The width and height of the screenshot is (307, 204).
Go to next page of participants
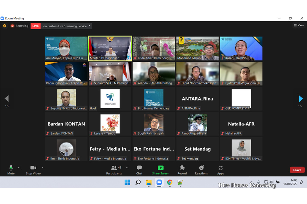tap(301, 99)
